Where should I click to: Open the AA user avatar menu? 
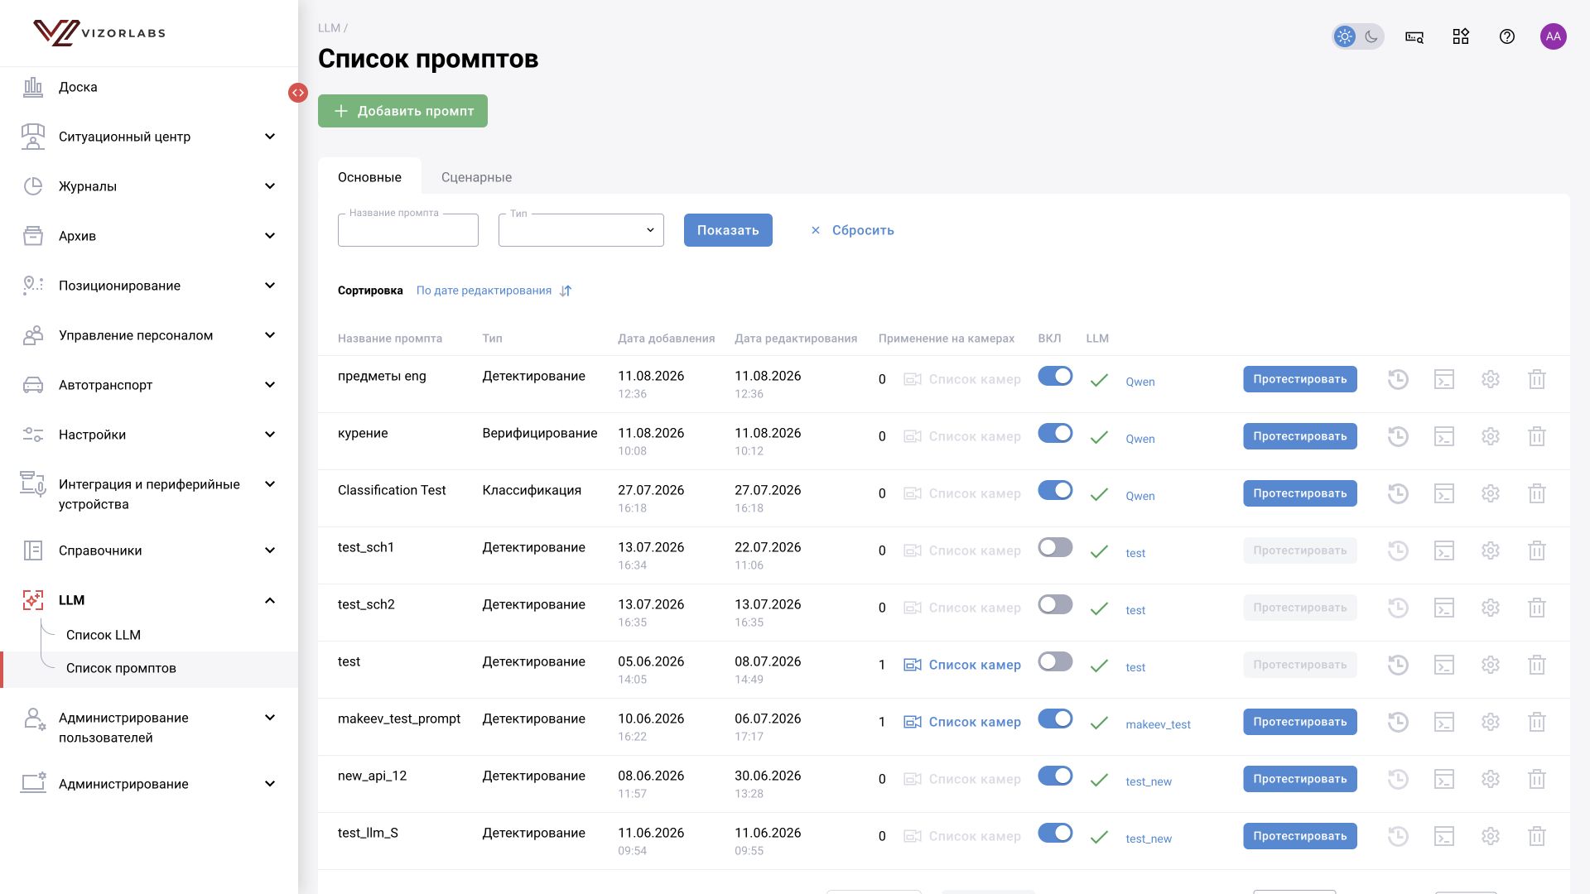(x=1554, y=36)
